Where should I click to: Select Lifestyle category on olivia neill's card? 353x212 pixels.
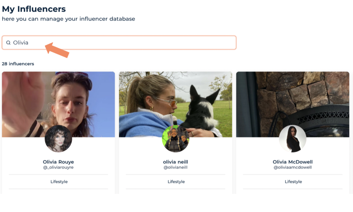pos(176,182)
